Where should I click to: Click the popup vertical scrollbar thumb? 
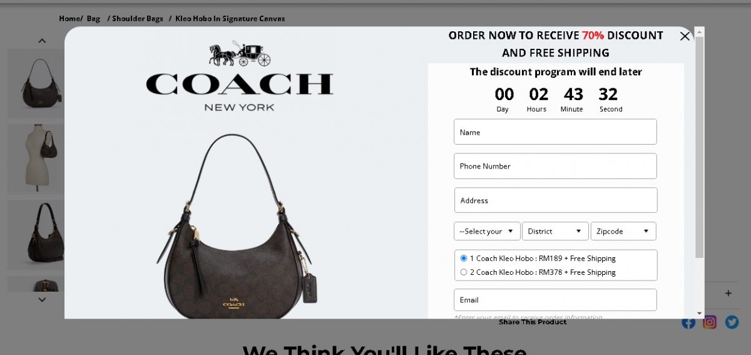coord(700,147)
